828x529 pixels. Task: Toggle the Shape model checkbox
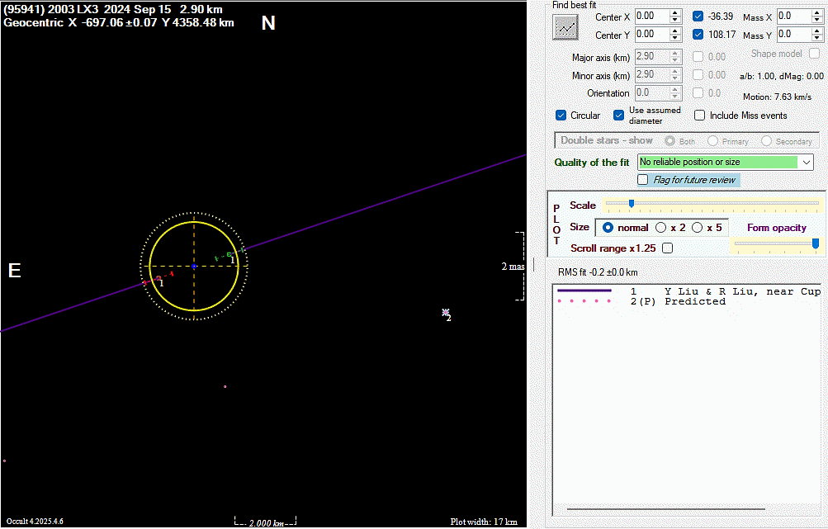815,54
